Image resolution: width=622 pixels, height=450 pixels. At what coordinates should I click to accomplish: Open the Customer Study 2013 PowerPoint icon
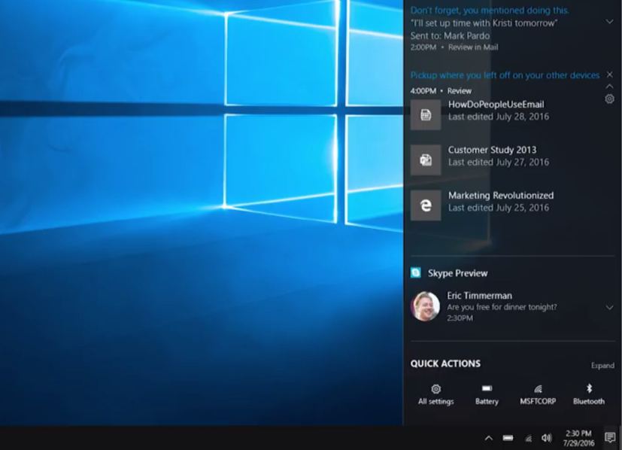point(426,160)
